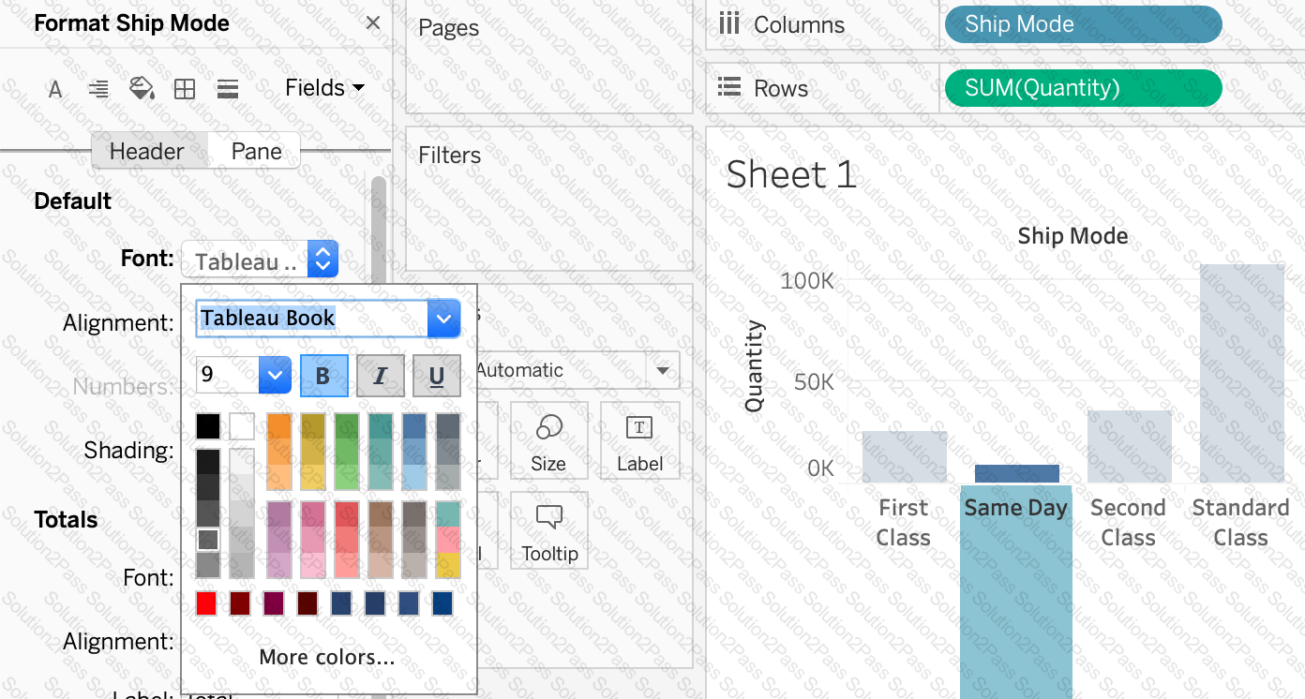Toggle italic font style
The width and height of the screenshot is (1305, 699).
click(381, 376)
